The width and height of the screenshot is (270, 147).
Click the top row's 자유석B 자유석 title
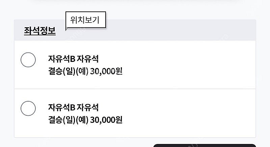[73, 59]
